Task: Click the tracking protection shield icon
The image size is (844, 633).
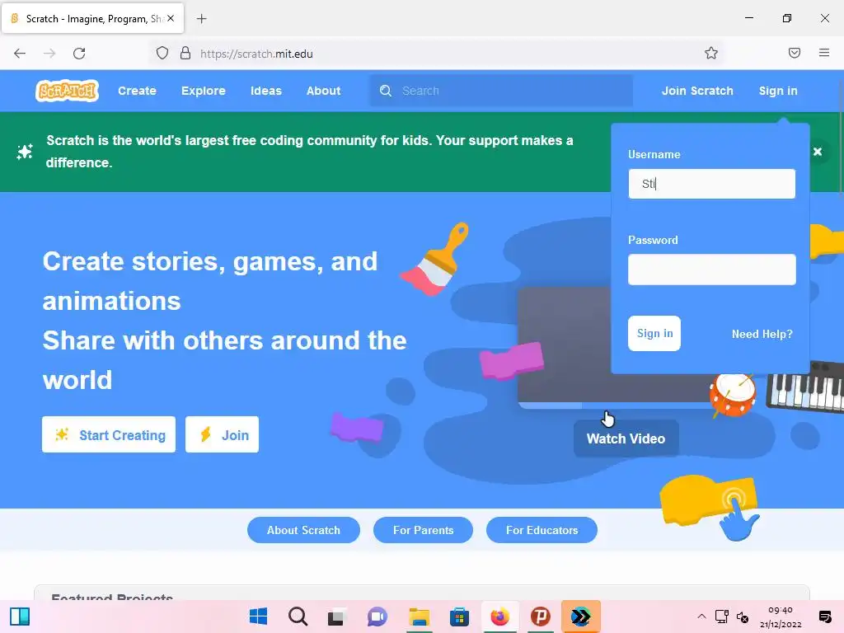Action: [x=162, y=54]
